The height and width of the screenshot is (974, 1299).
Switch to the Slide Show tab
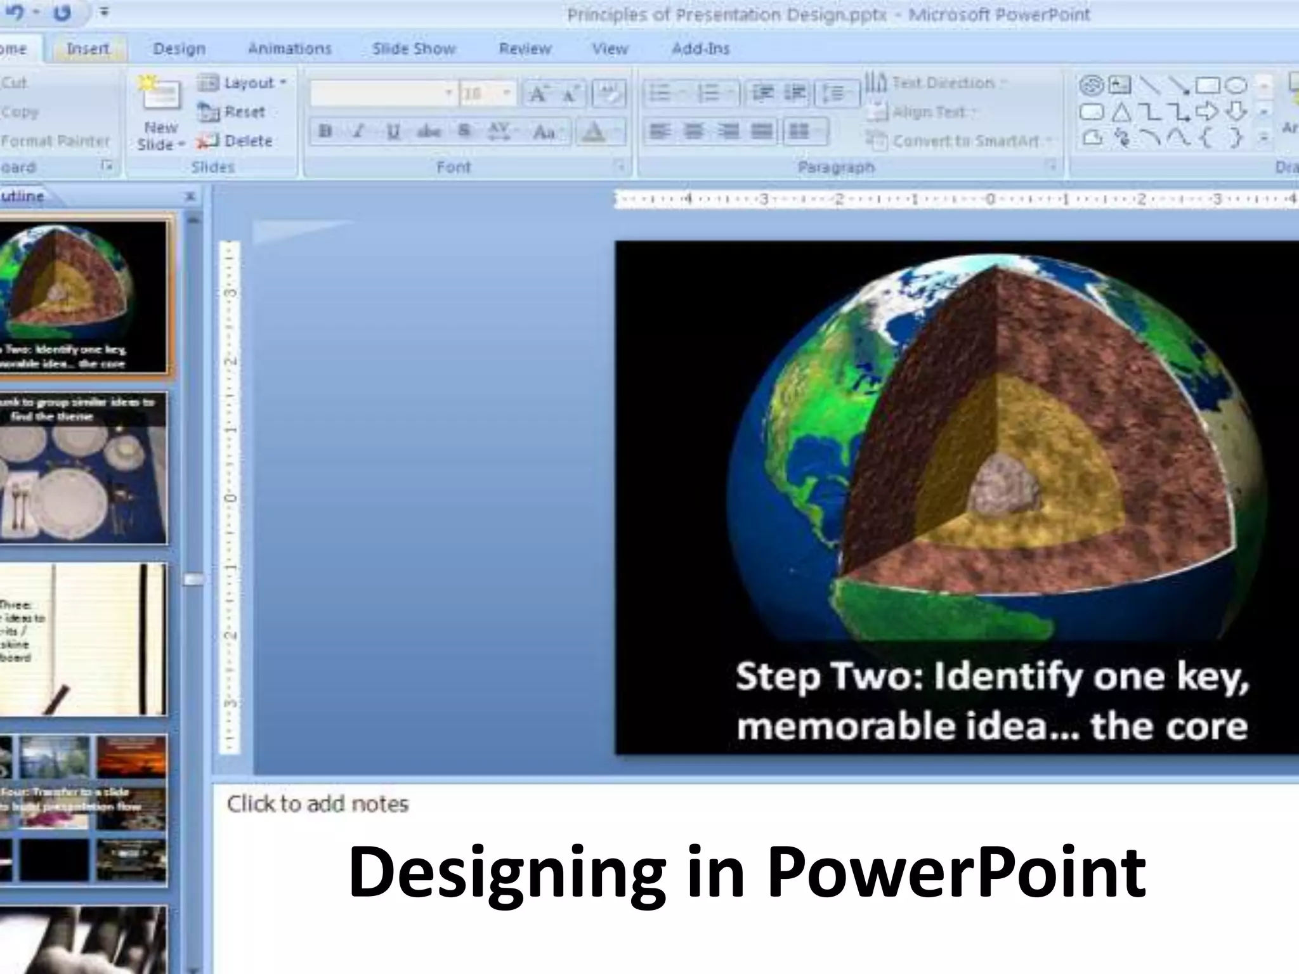[x=414, y=49]
